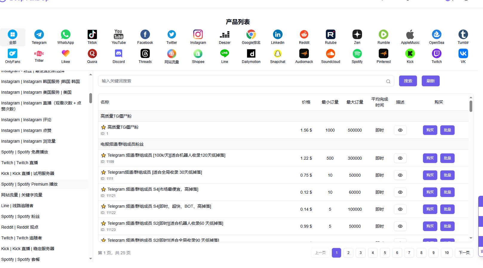
Task: Select the YouTube platform icon
Action: (x=119, y=34)
